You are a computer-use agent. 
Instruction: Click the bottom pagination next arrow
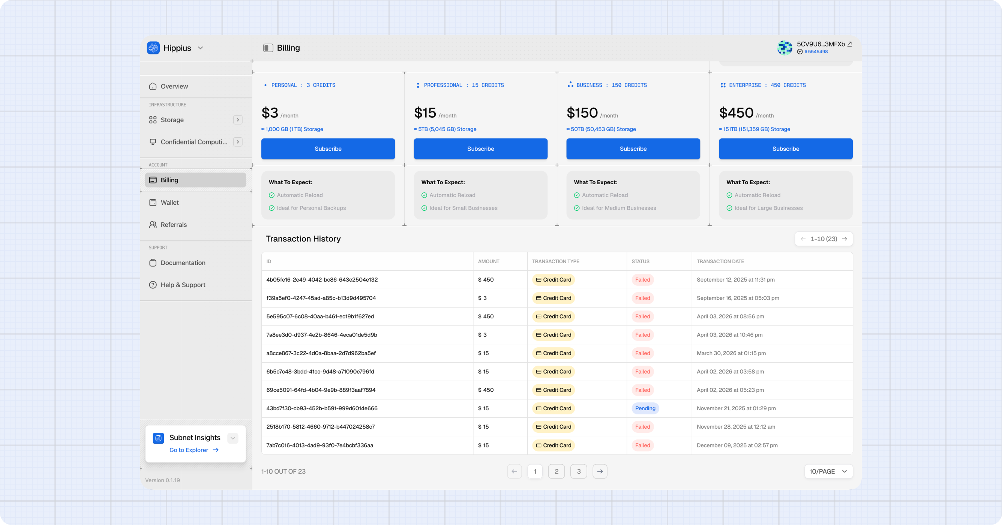(600, 472)
